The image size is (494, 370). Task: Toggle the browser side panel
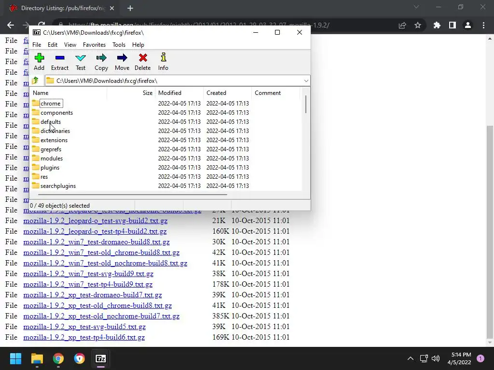[x=453, y=25]
